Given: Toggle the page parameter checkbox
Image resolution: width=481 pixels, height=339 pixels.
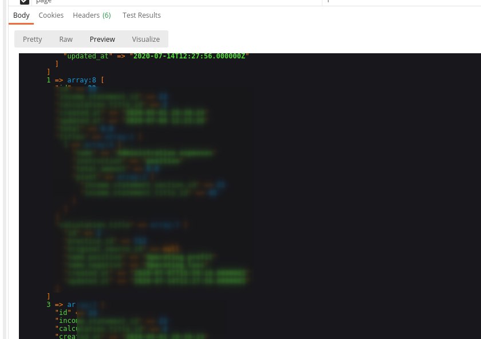Looking at the screenshot, I should 24,2.
